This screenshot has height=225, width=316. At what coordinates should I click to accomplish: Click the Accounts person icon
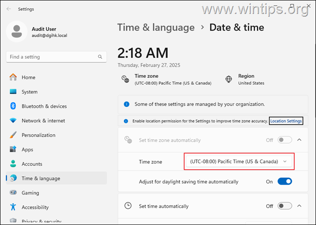click(x=13, y=164)
